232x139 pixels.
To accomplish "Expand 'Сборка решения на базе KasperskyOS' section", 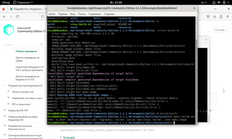I will click(5, 116).
